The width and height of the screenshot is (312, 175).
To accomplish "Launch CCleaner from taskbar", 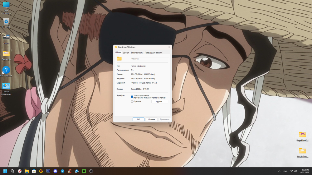I will coord(70,171).
